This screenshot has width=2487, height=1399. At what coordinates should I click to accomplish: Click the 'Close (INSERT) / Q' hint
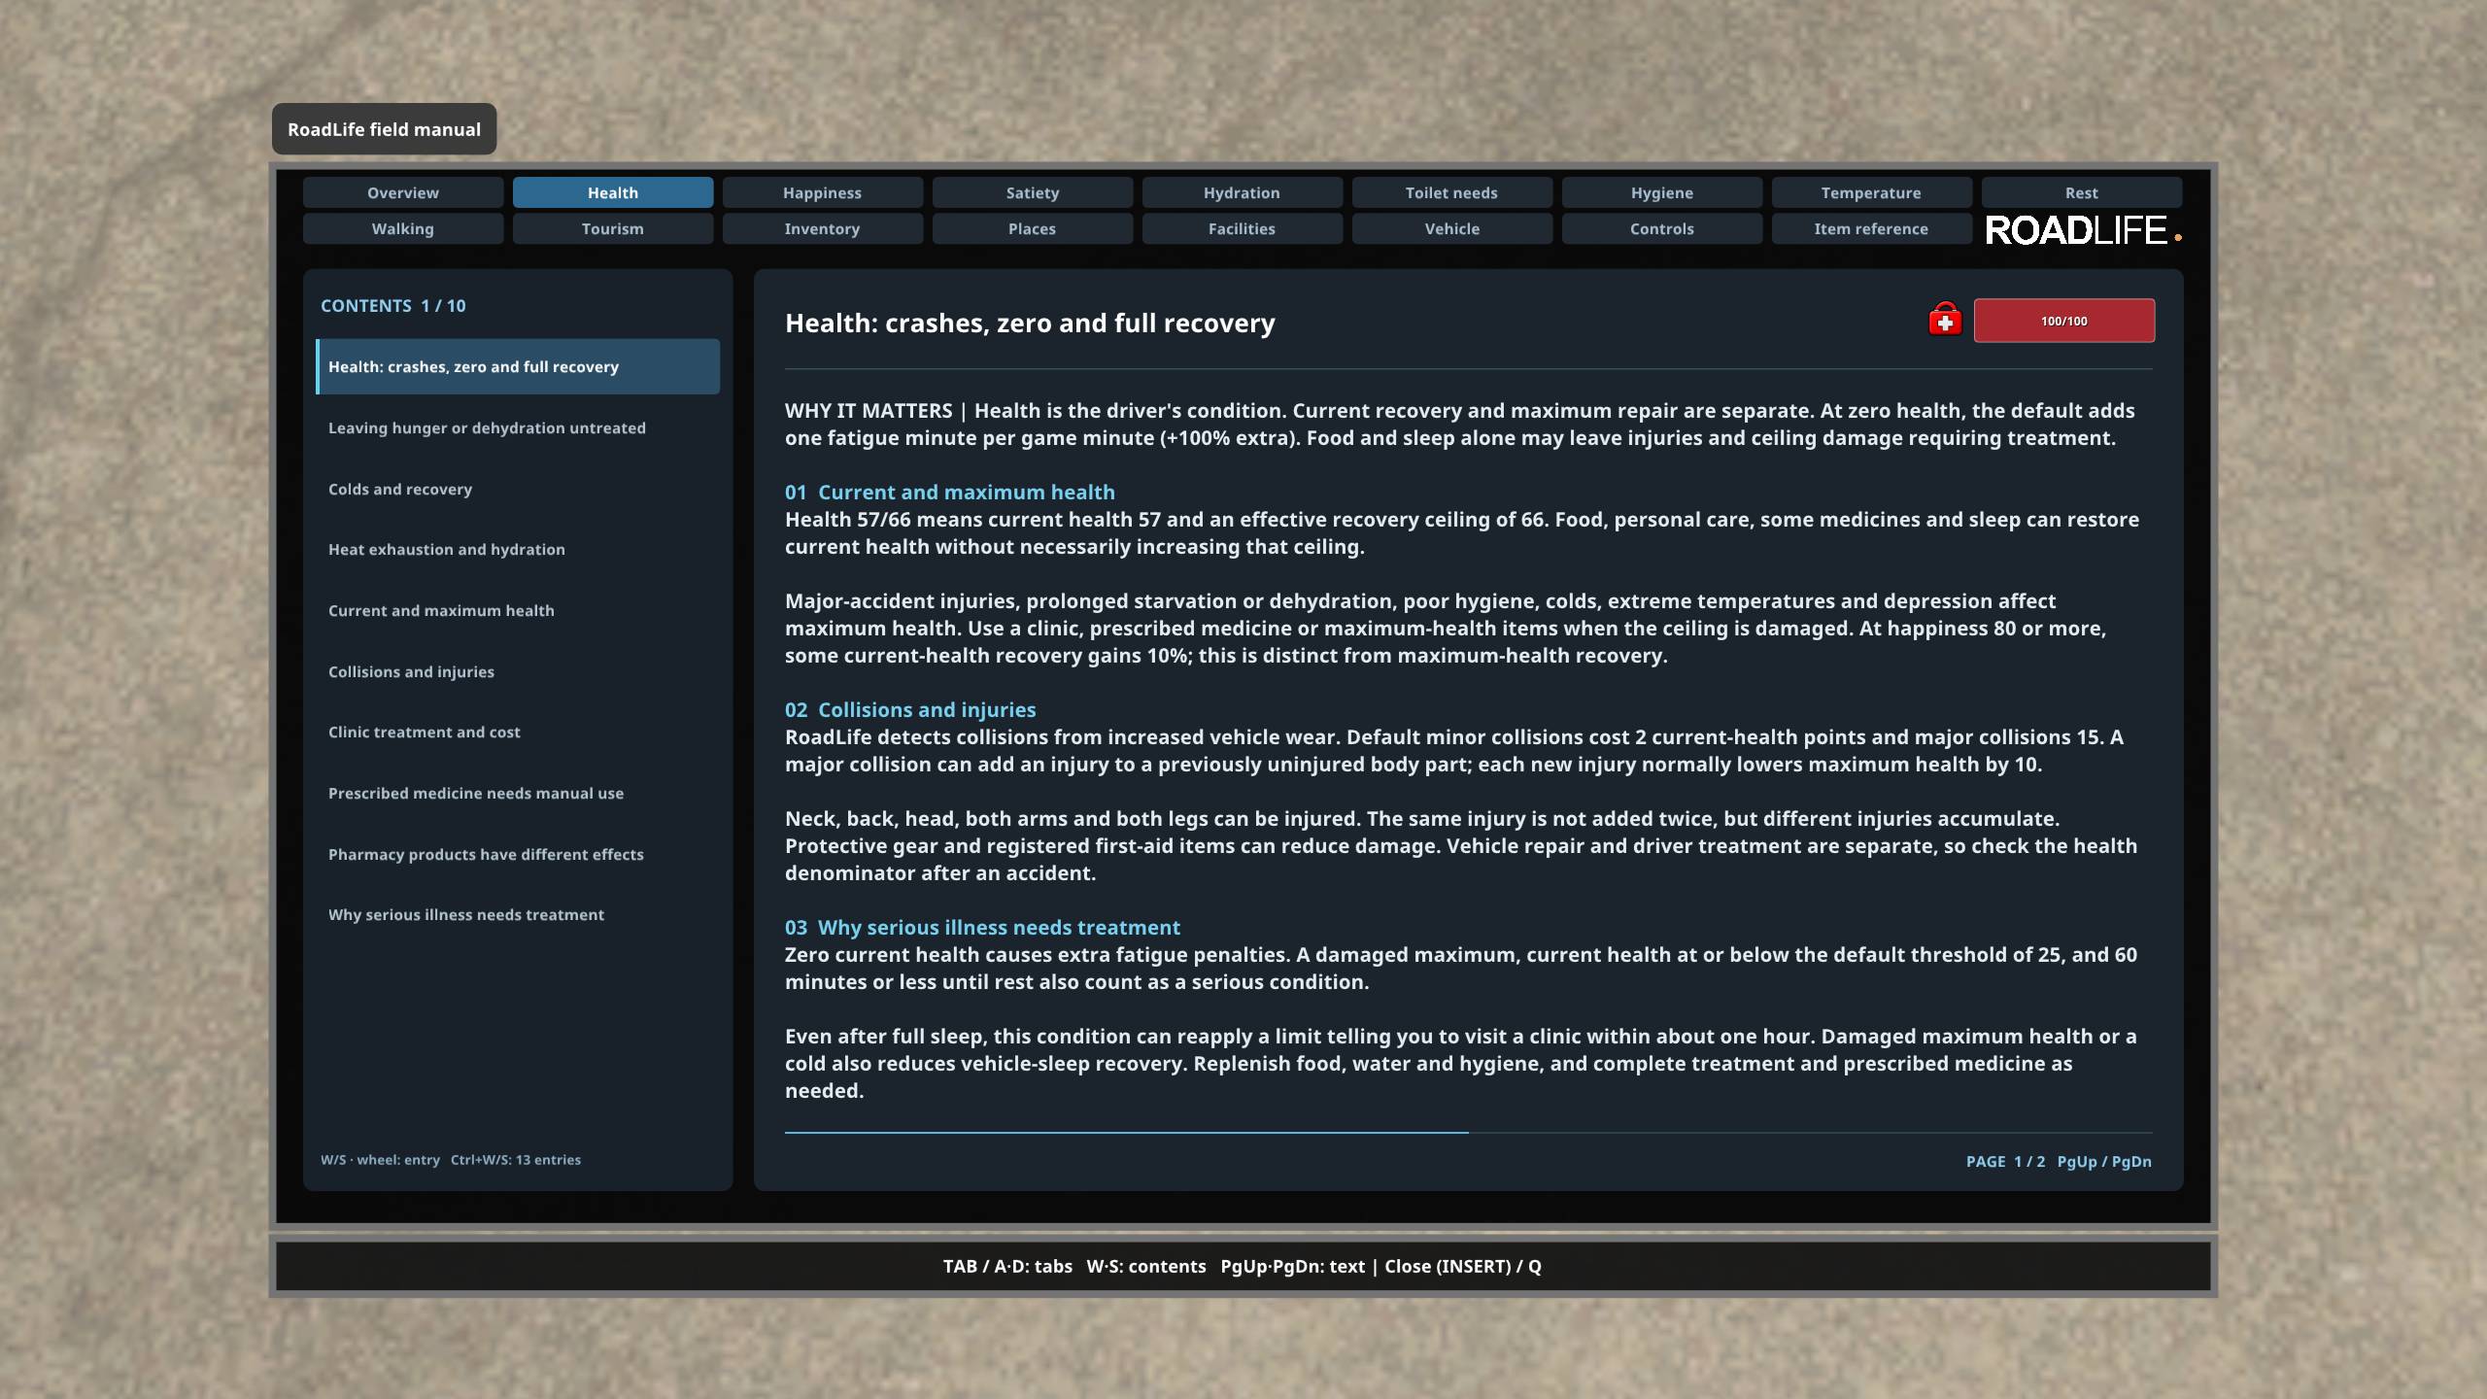[x=1463, y=1266]
